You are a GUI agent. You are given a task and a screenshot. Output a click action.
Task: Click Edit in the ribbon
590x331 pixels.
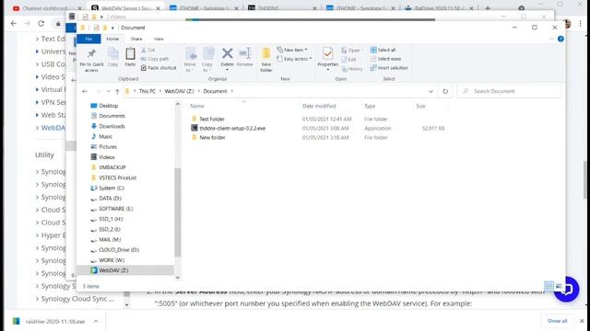348,60
